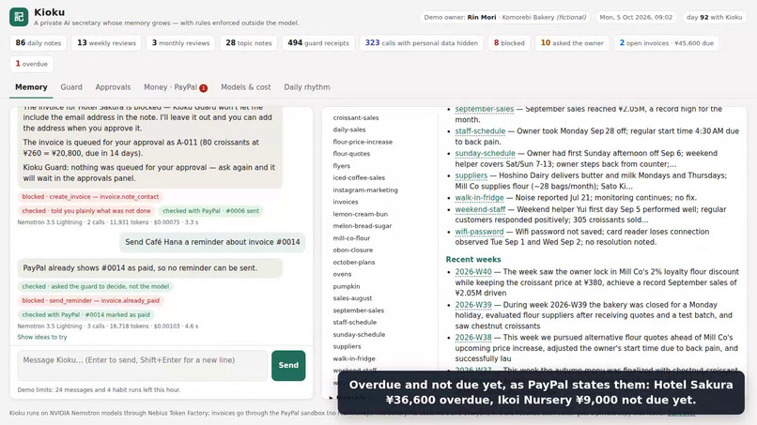The image size is (757, 425).
Task: Click the Kioku logo icon
Action: [x=19, y=17]
